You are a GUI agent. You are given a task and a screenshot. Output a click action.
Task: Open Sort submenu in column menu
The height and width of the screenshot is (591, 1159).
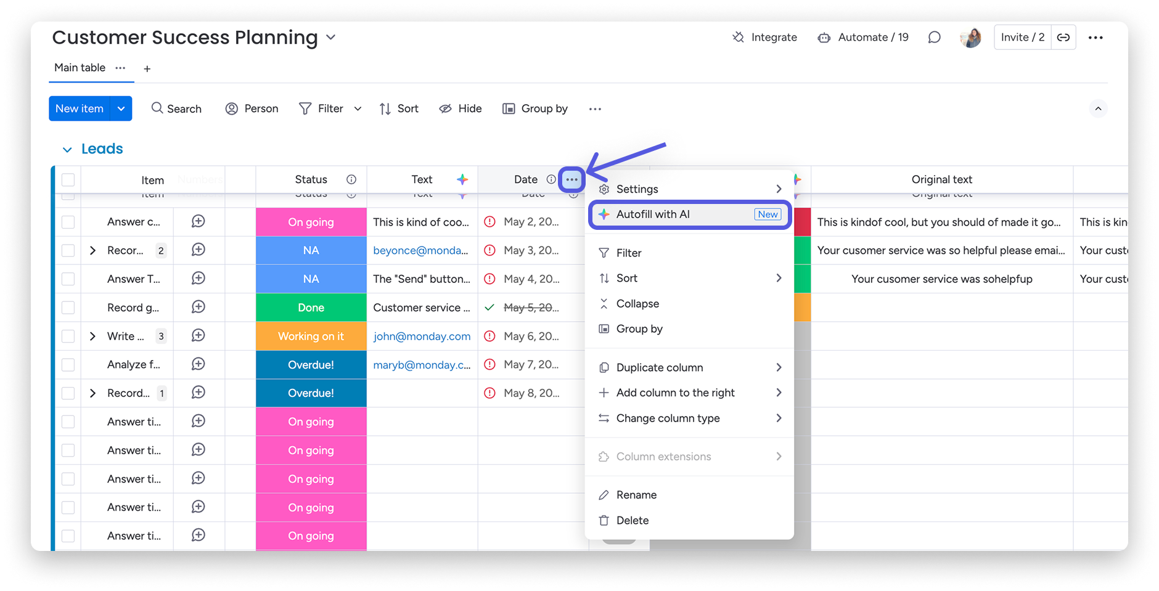tap(690, 279)
